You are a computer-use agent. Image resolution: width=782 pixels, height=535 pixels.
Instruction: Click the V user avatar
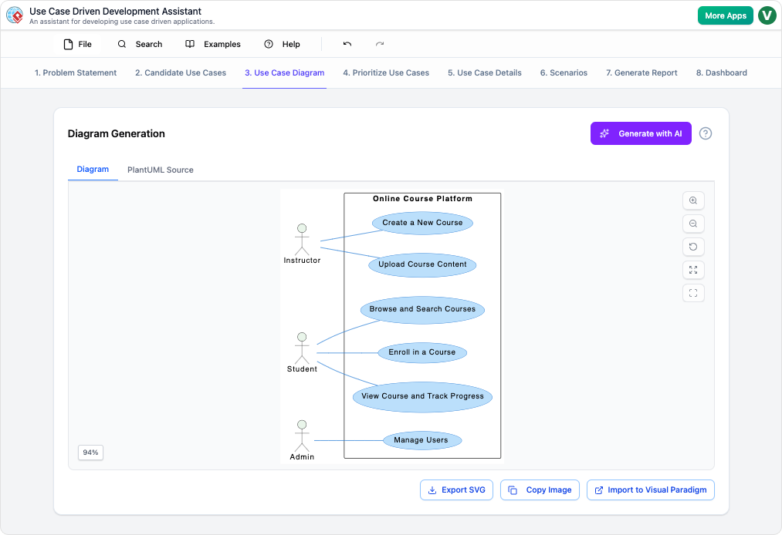(x=767, y=15)
